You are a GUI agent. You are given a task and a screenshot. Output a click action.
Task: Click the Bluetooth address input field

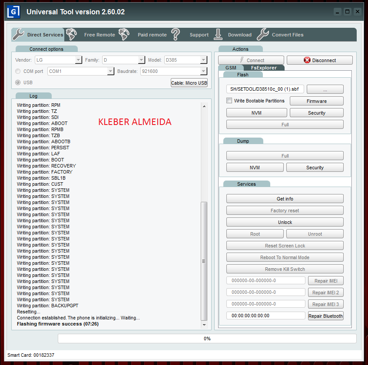click(265, 316)
